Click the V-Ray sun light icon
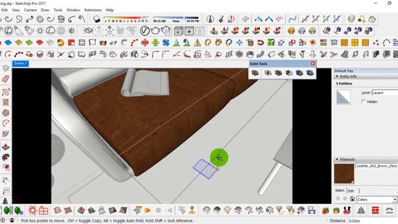This screenshot has height=224, width=398. pos(40,31)
